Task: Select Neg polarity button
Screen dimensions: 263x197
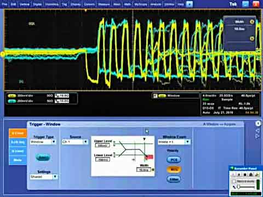Action: click(174, 170)
